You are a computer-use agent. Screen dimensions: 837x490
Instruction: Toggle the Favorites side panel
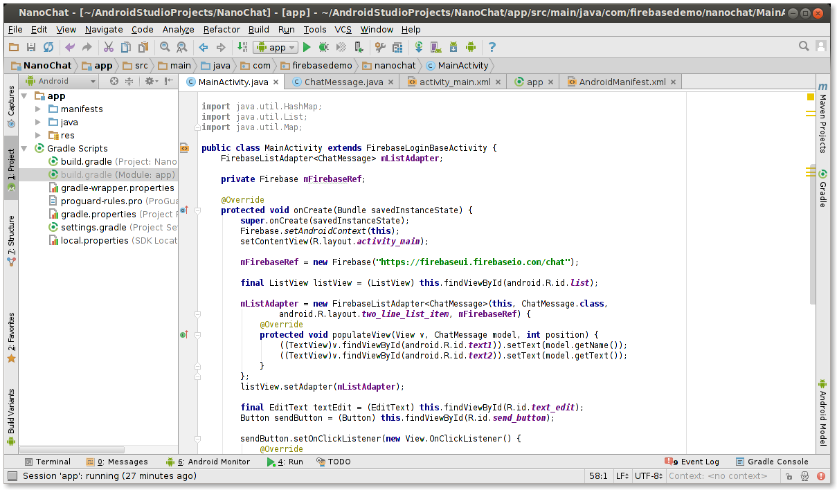[x=11, y=338]
